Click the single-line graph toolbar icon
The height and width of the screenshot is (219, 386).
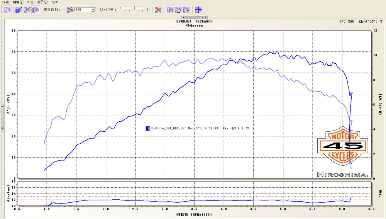tap(27, 10)
